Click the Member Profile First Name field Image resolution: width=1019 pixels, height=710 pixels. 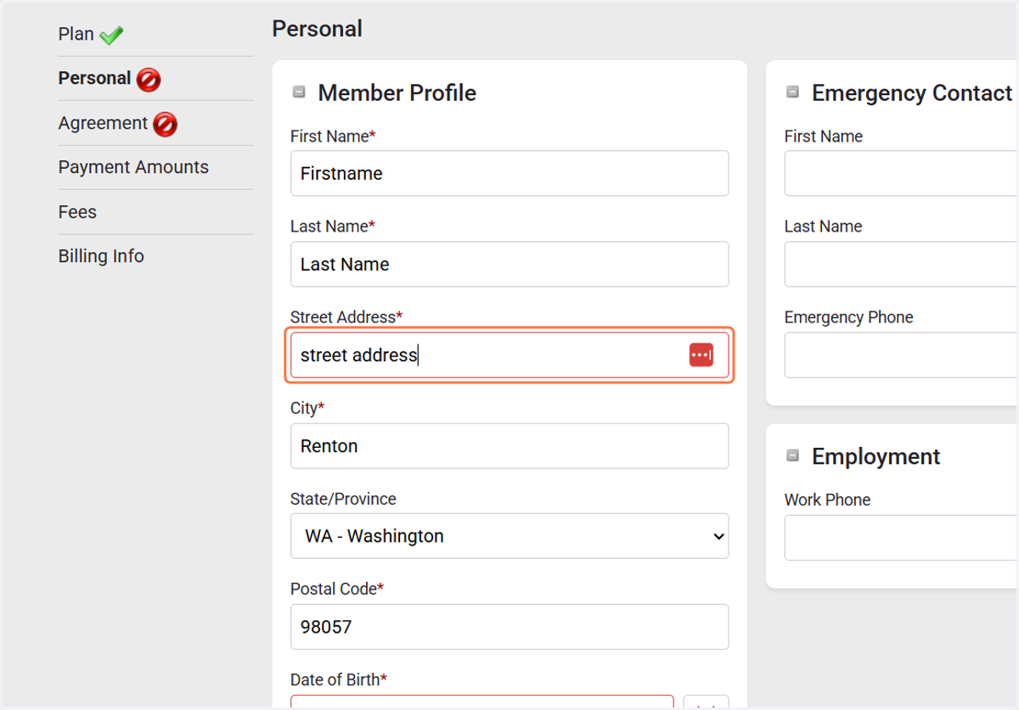click(509, 173)
